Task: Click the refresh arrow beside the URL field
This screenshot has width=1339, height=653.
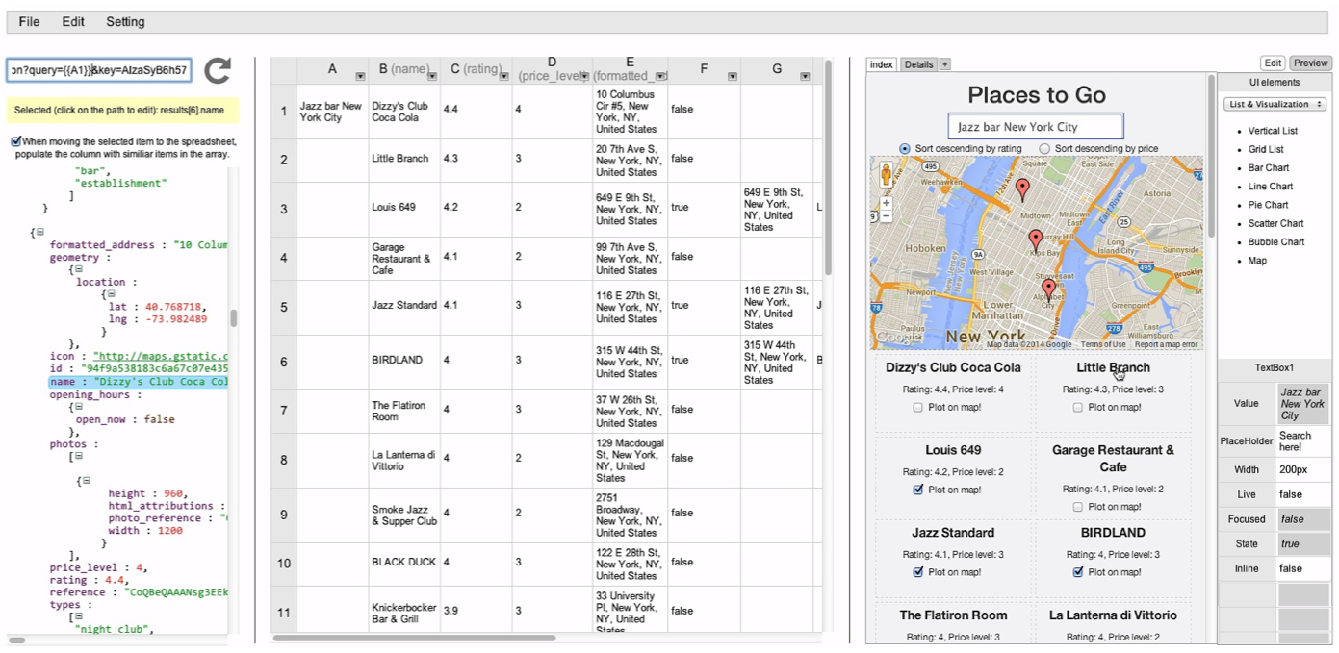Action: 219,70
